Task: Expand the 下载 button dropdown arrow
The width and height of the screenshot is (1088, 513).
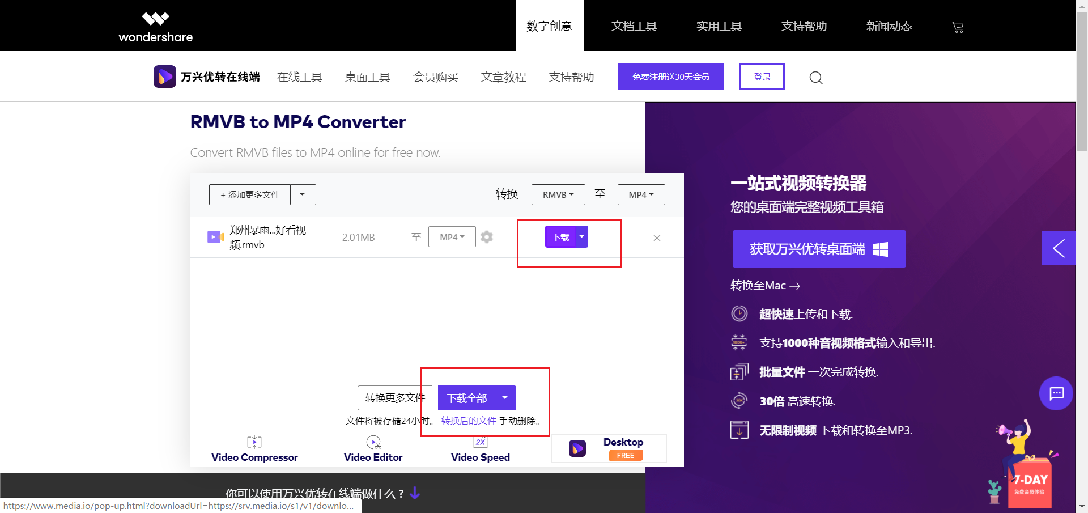Action: (582, 237)
